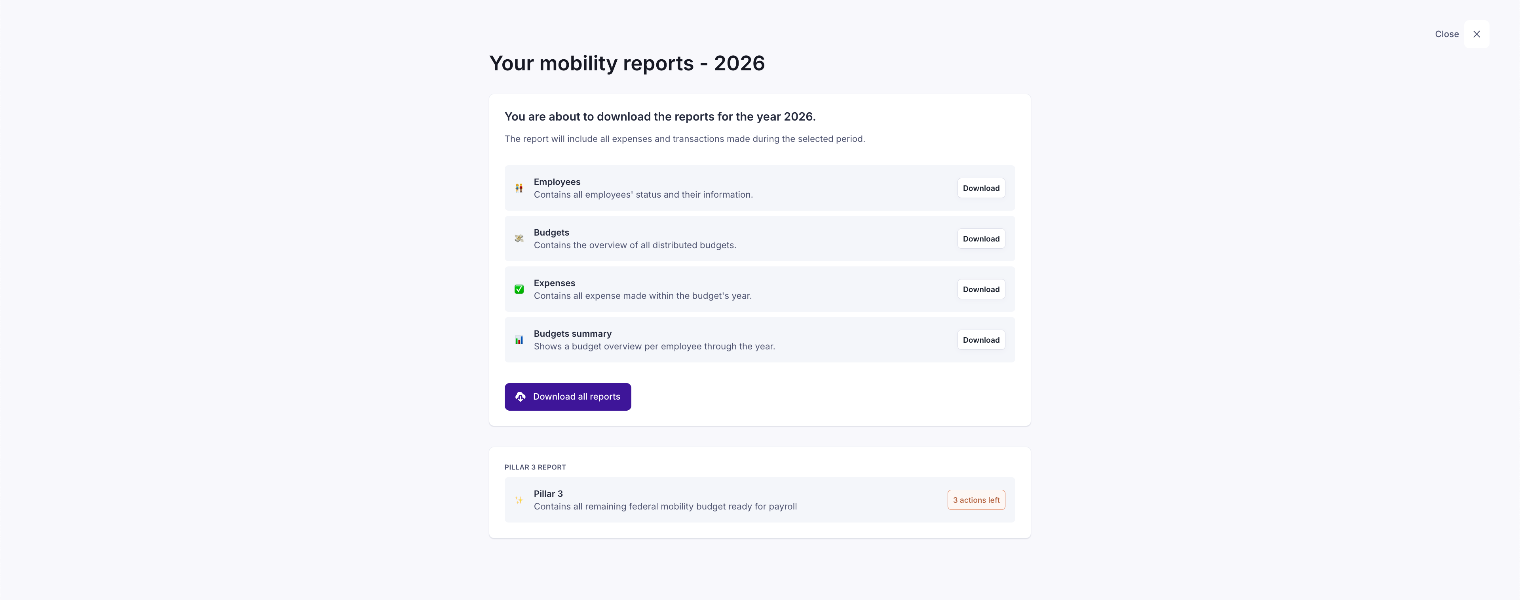Click the Employees row title
This screenshot has width=1520, height=600.
pyautogui.click(x=557, y=181)
